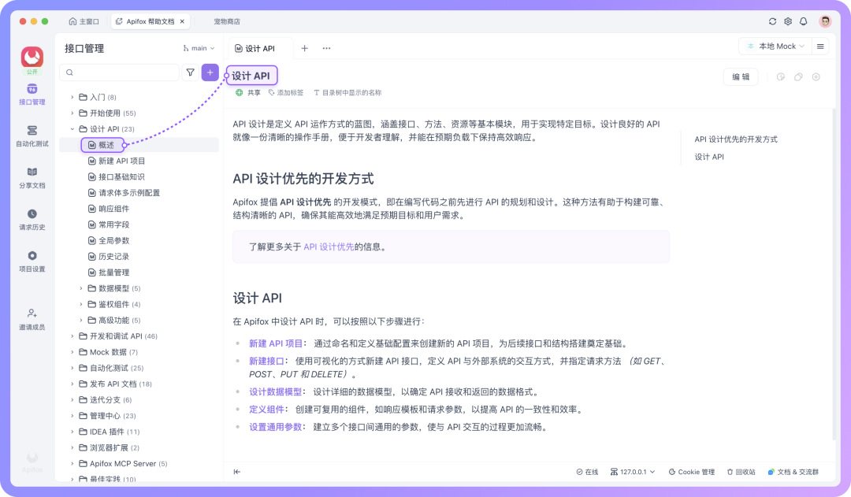851x497 pixels.
Task: Expand the 高级功能 folder
Action: pos(81,320)
